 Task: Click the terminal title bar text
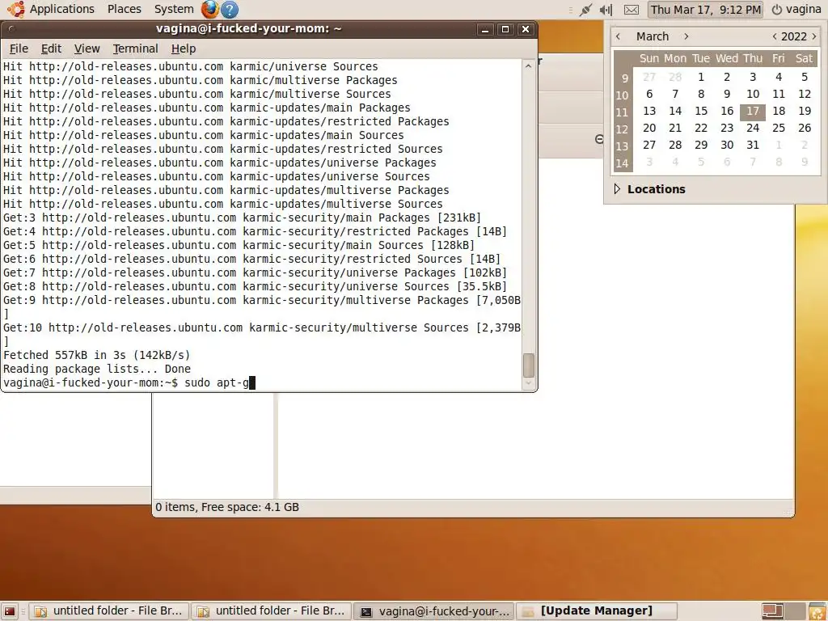pos(249,28)
